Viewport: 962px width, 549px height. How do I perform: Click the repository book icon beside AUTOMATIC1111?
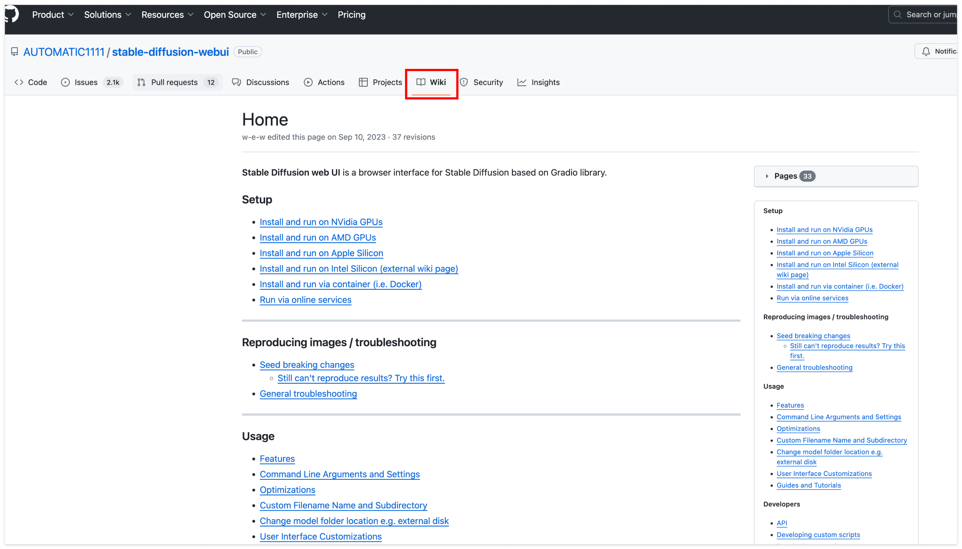point(14,52)
